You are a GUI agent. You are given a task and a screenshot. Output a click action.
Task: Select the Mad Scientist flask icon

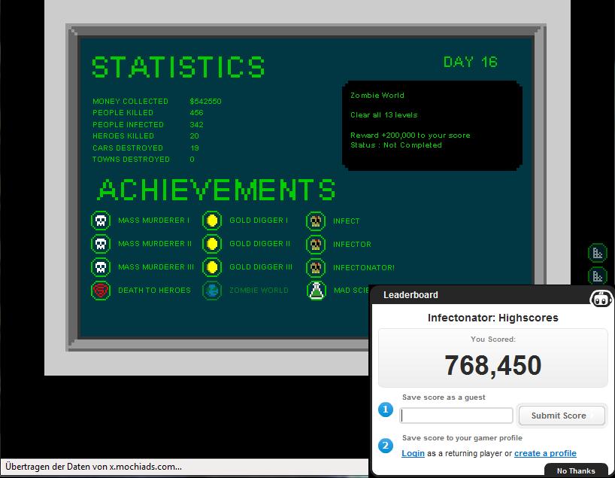[x=317, y=291]
